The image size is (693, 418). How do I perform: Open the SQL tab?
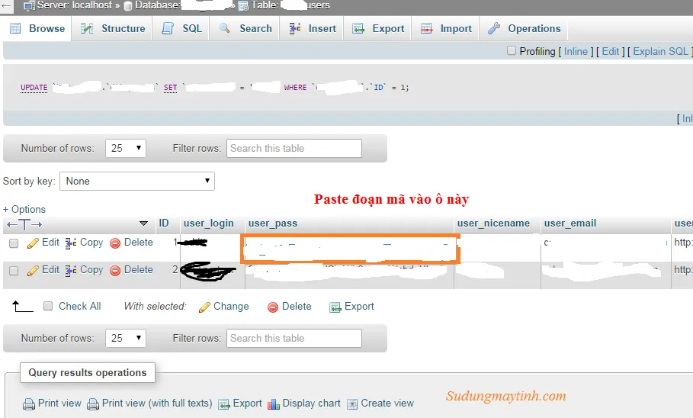tap(181, 28)
